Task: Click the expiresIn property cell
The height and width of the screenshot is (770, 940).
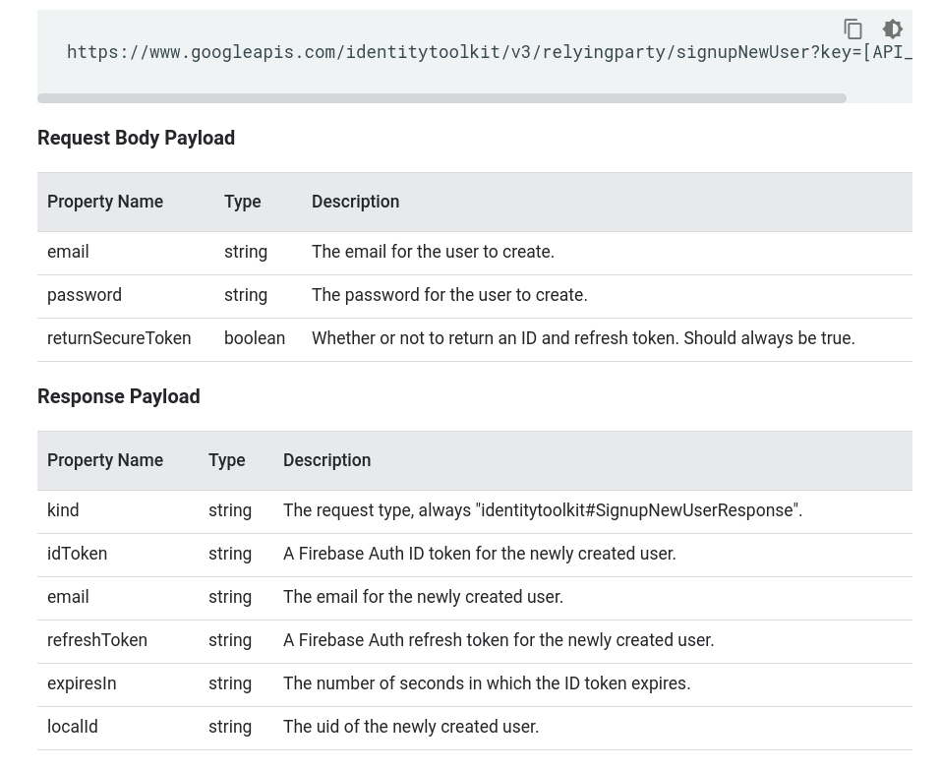Action: click(x=82, y=683)
